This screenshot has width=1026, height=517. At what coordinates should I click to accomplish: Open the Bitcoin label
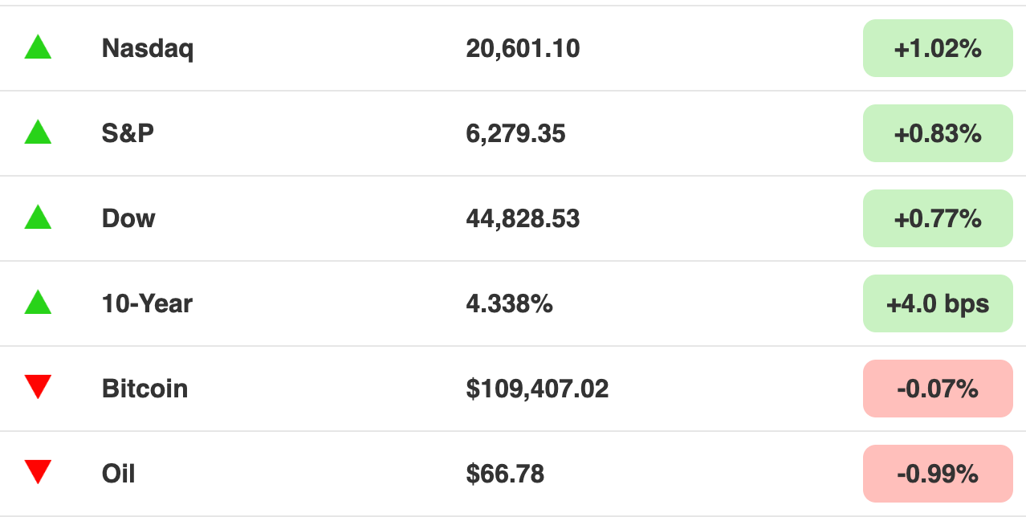[145, 389]
